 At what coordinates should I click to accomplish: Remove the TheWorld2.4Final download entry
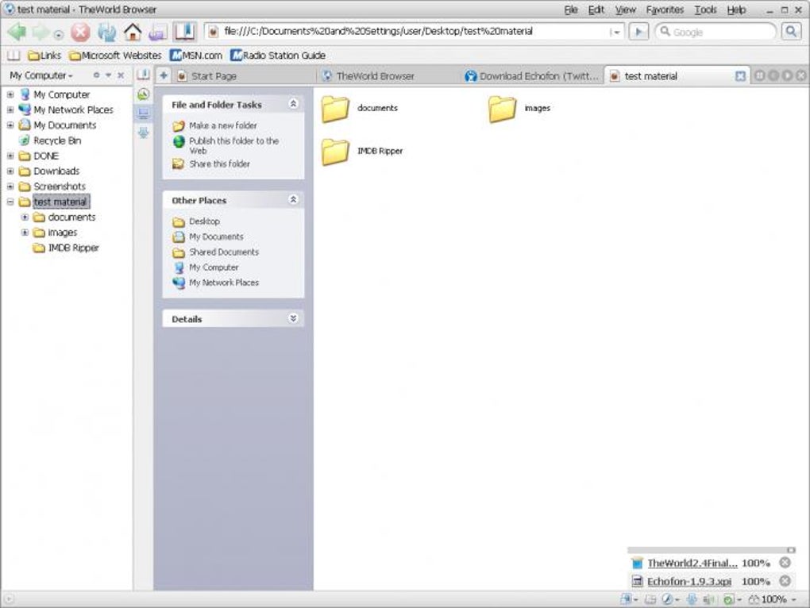tap(785, 562)
